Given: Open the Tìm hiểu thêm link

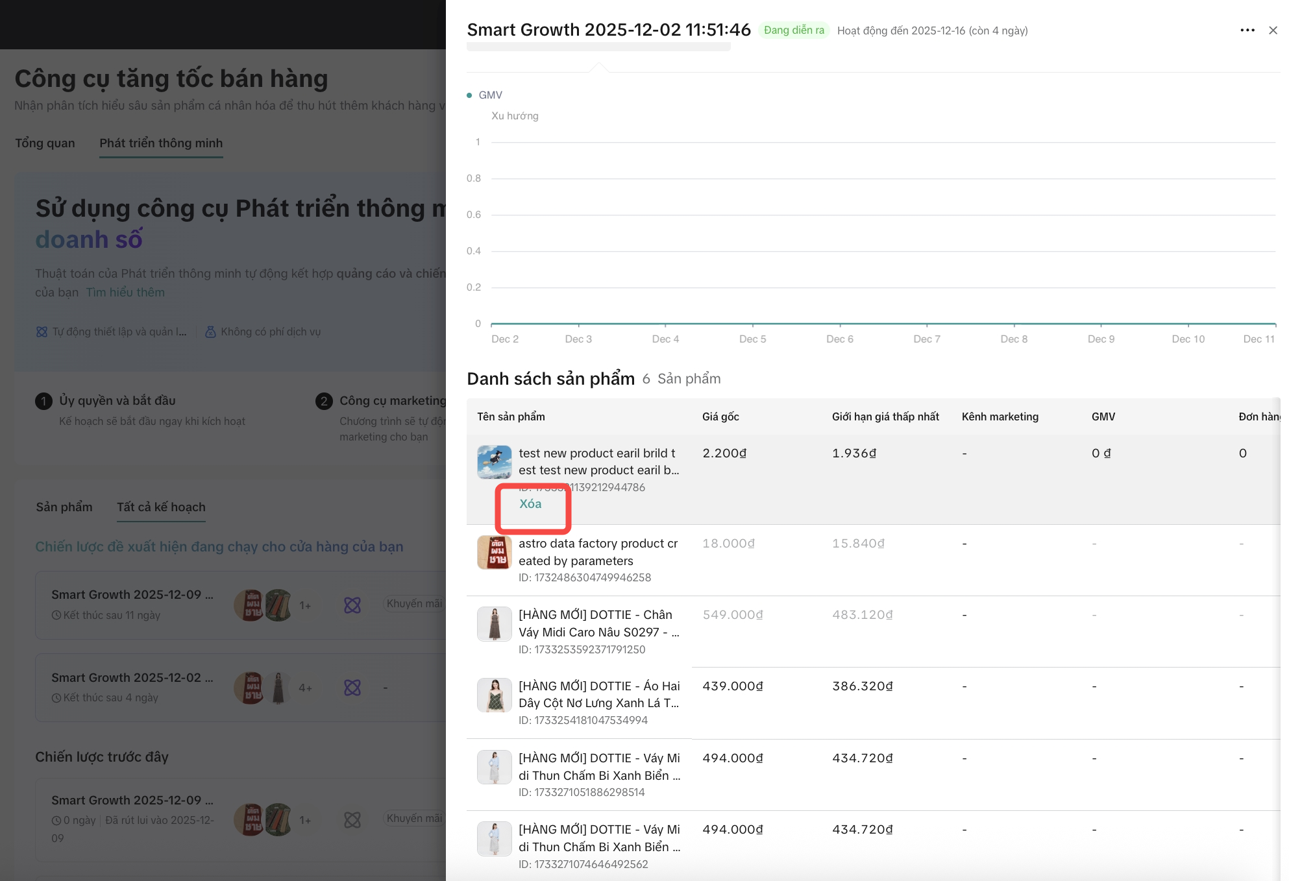Looking at the screenshot, I should pos(125,293).
